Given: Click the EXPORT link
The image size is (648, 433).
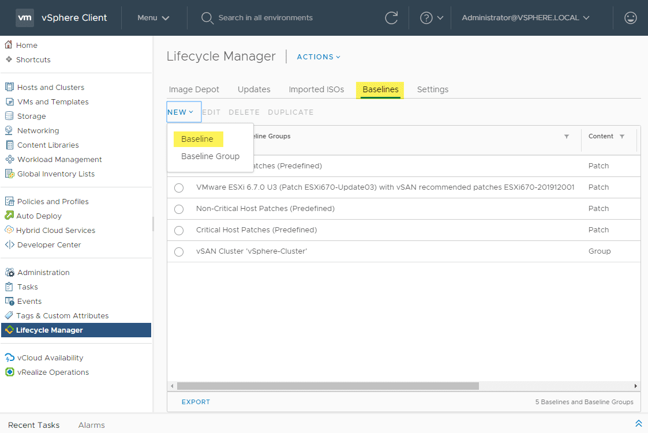Looking at the screenshot, I should (x=196, y=402).
